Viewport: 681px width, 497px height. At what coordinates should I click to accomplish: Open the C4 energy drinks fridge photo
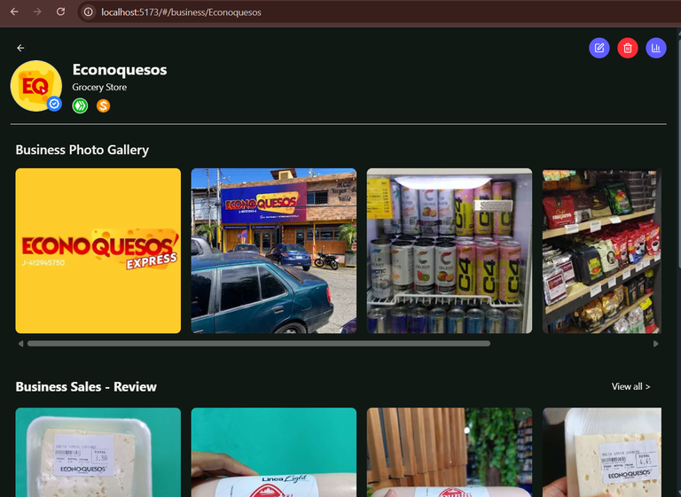(x=450, y=251)
